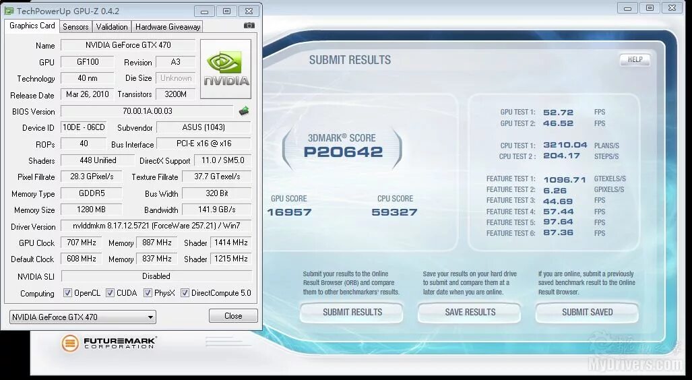Click the Device ID 10DE - 06CD
Screen dimensions: 692x380
coord(84,127)
